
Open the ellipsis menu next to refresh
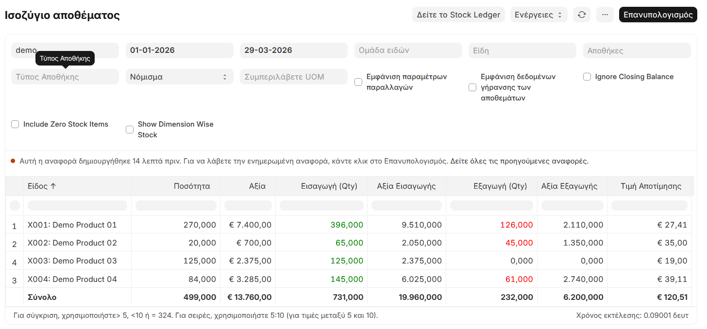point(605,14)
